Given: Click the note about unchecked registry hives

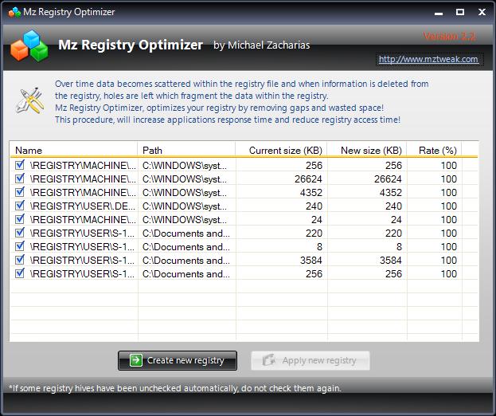Looking at the screenshot, I should point(174,388).
